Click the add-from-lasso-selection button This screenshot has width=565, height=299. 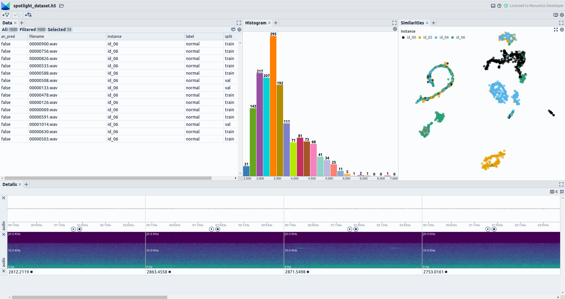tap(17, 15)
